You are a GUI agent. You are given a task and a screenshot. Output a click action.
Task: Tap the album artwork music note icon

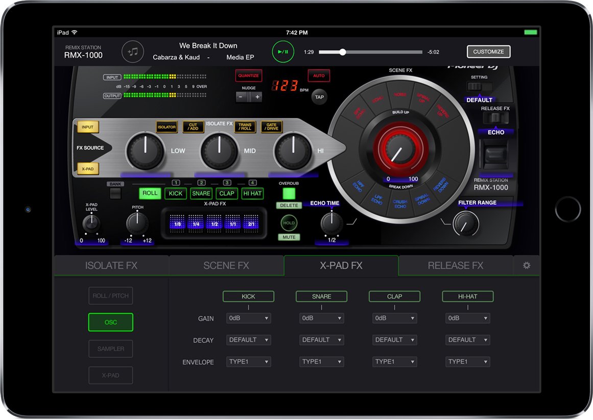click(132, 52)
